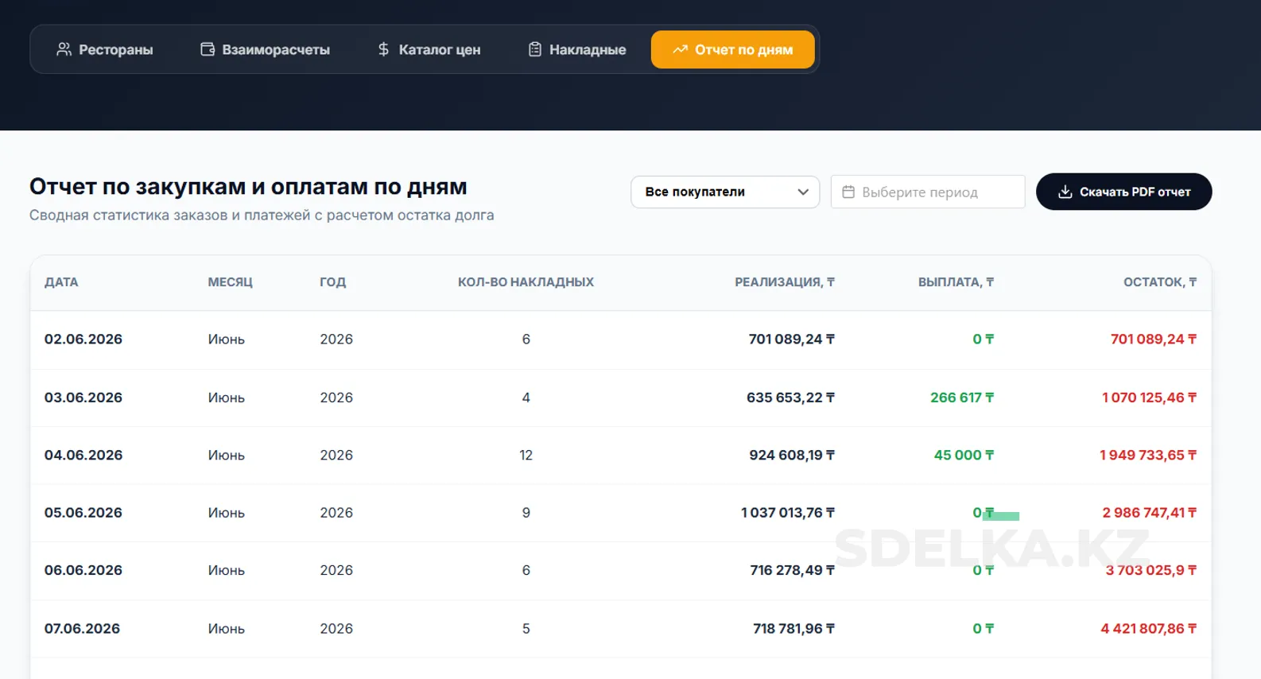Click the balance 1 949 733,65 ₸
Viewport: 1261px width, 679px height.
[x=1148, y=456]
